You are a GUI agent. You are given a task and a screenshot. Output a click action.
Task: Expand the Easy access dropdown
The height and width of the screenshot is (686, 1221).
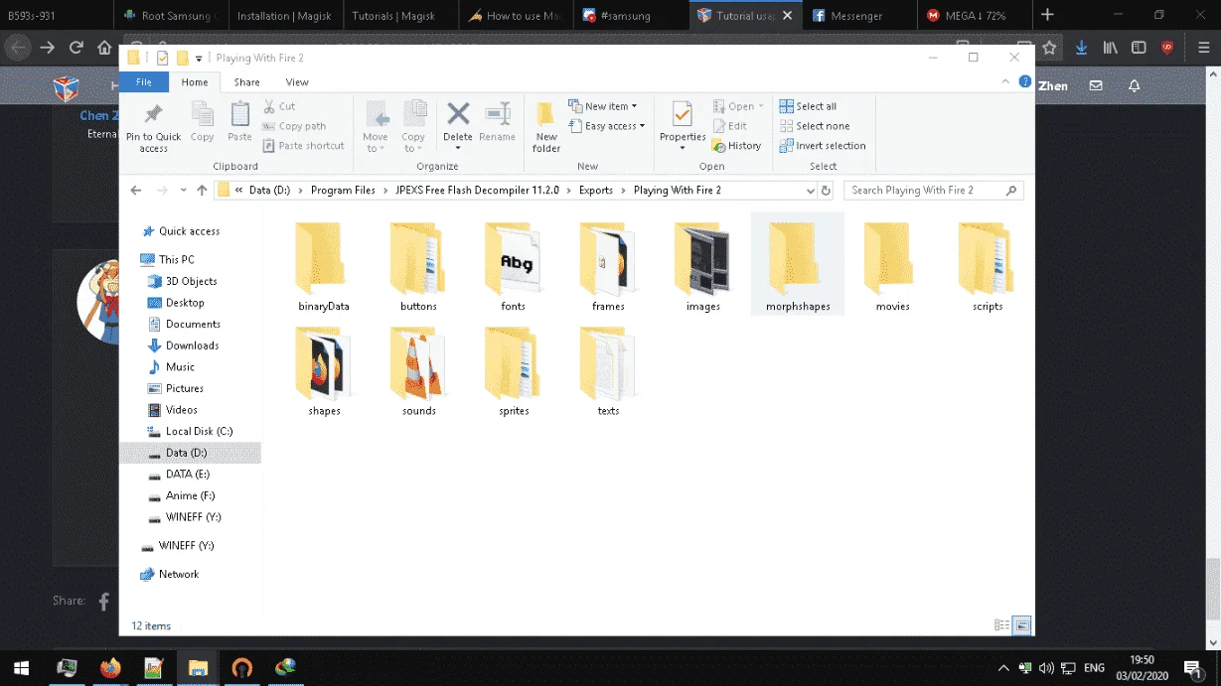tap(607, 126)
